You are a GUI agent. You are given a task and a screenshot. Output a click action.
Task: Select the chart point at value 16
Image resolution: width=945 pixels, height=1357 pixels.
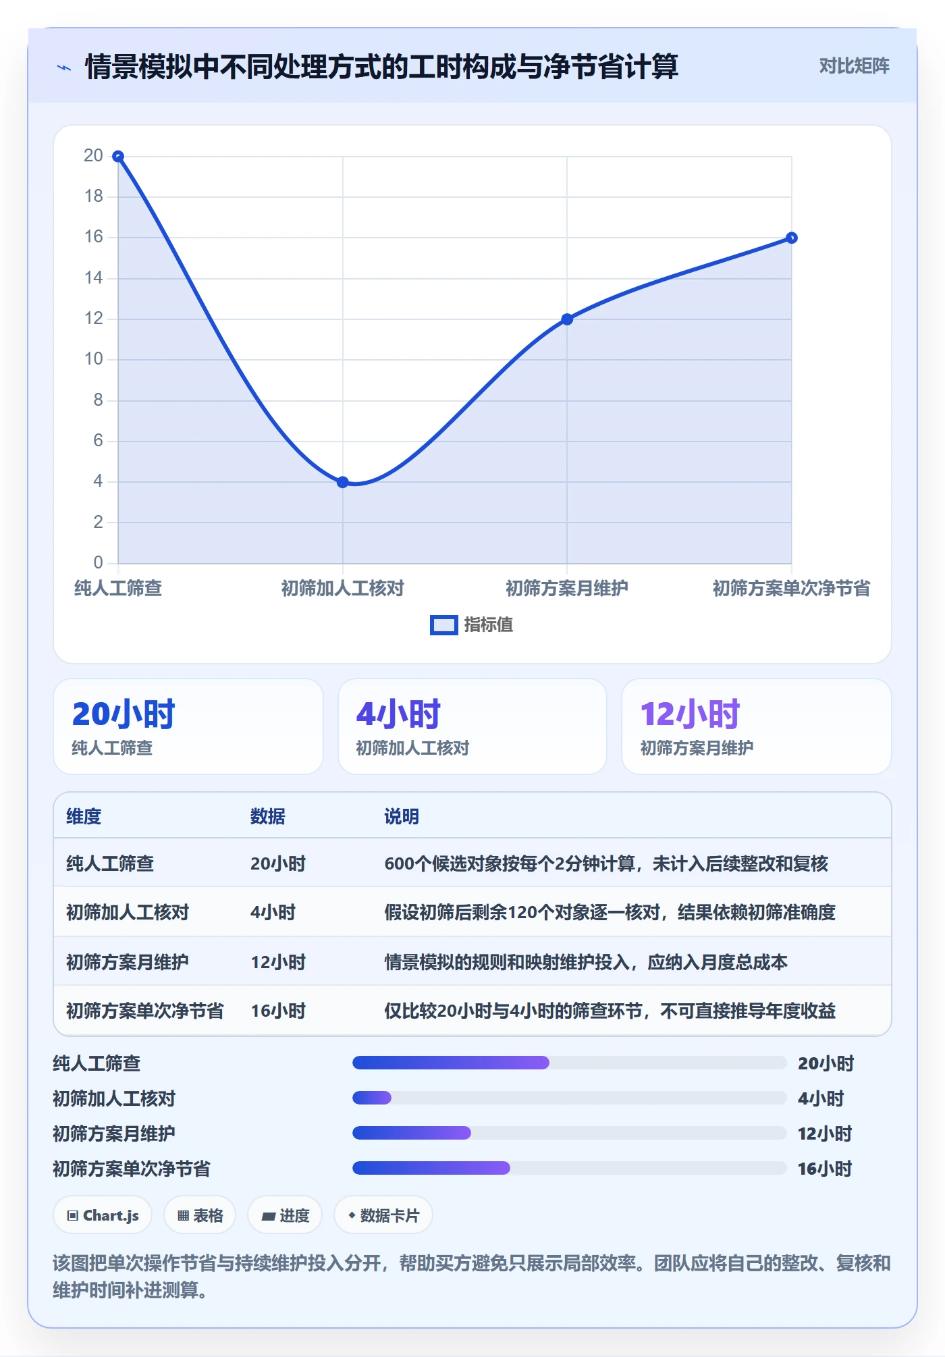coord(792,238)
